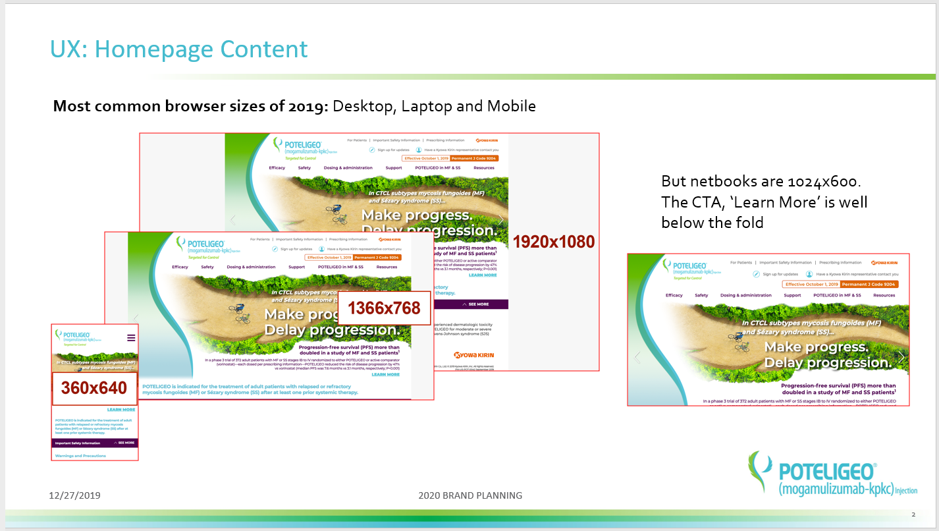Click Permanent J Code 9204 badge in 1920x1080 screenshot
This screenshot has width=939, height=531.
(x=473, y=158)
